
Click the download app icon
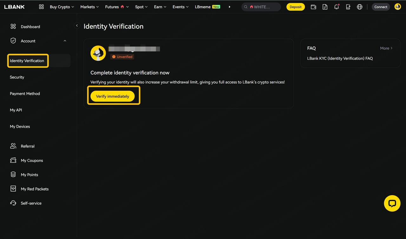(348, 7)
